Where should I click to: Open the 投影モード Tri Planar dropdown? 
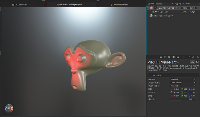(183, 79)
